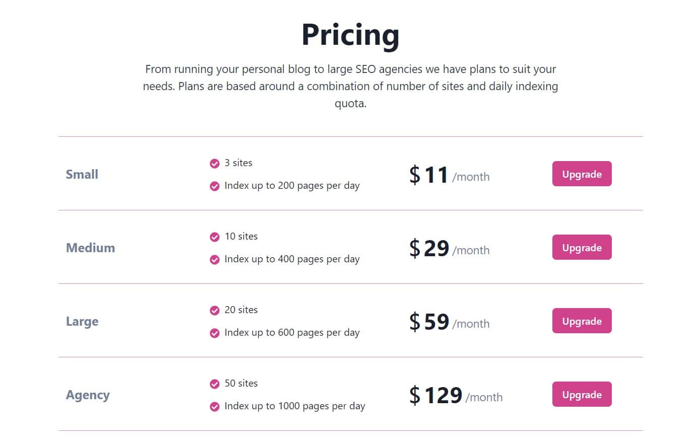This screenshot has height=448, width=697.
Task: Upgrade to the Small plan
Action: [x=582, y=174]
